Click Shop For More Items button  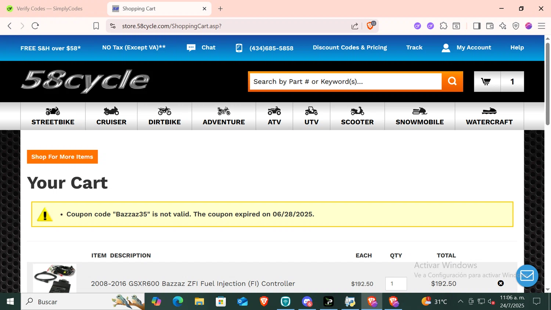pos(62,157)
